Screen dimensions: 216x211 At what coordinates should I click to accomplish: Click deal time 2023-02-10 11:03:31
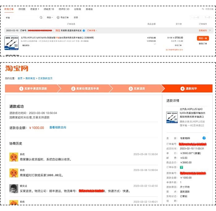[192, 148]
